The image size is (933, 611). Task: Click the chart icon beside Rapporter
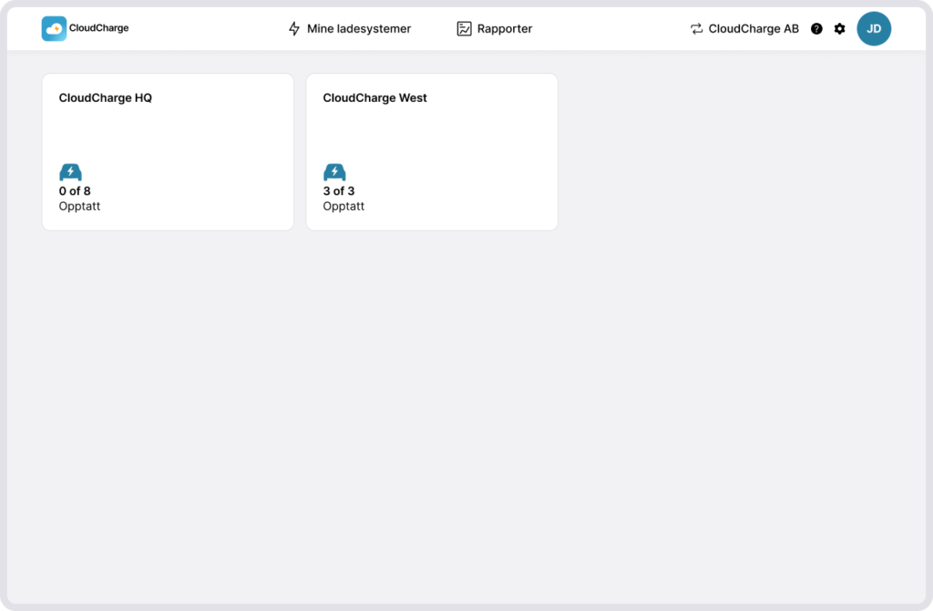[x=464, y=29]
